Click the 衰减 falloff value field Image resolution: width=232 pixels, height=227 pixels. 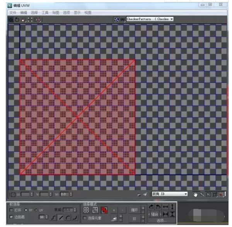pyautogui.click(x=68, y=210)
